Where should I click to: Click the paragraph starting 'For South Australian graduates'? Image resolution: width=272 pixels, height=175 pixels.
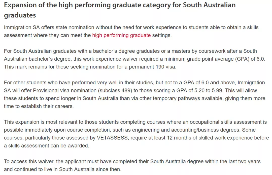[134, 59]
